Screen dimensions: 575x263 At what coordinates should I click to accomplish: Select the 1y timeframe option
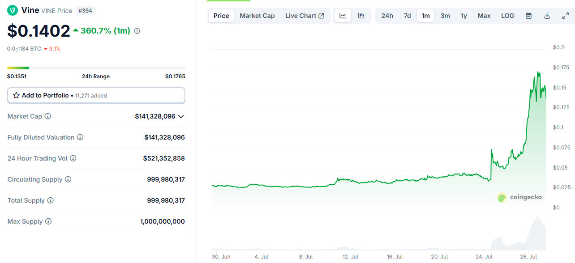tap(464, 15)
